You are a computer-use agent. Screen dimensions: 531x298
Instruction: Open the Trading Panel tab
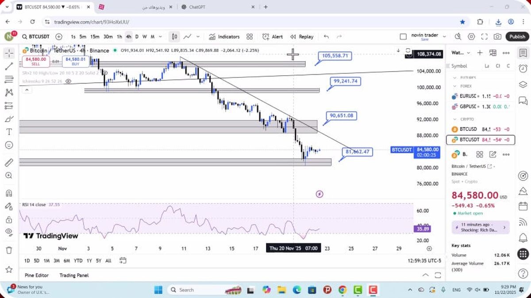(x=74, y=275)
